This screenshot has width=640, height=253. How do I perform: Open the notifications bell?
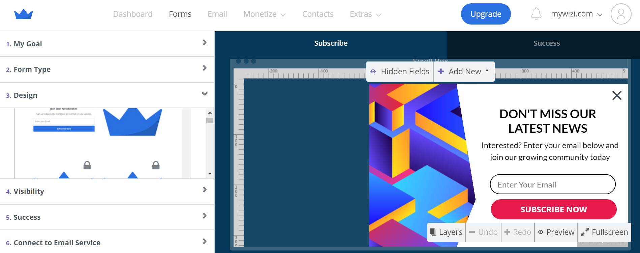pos(536,14)
